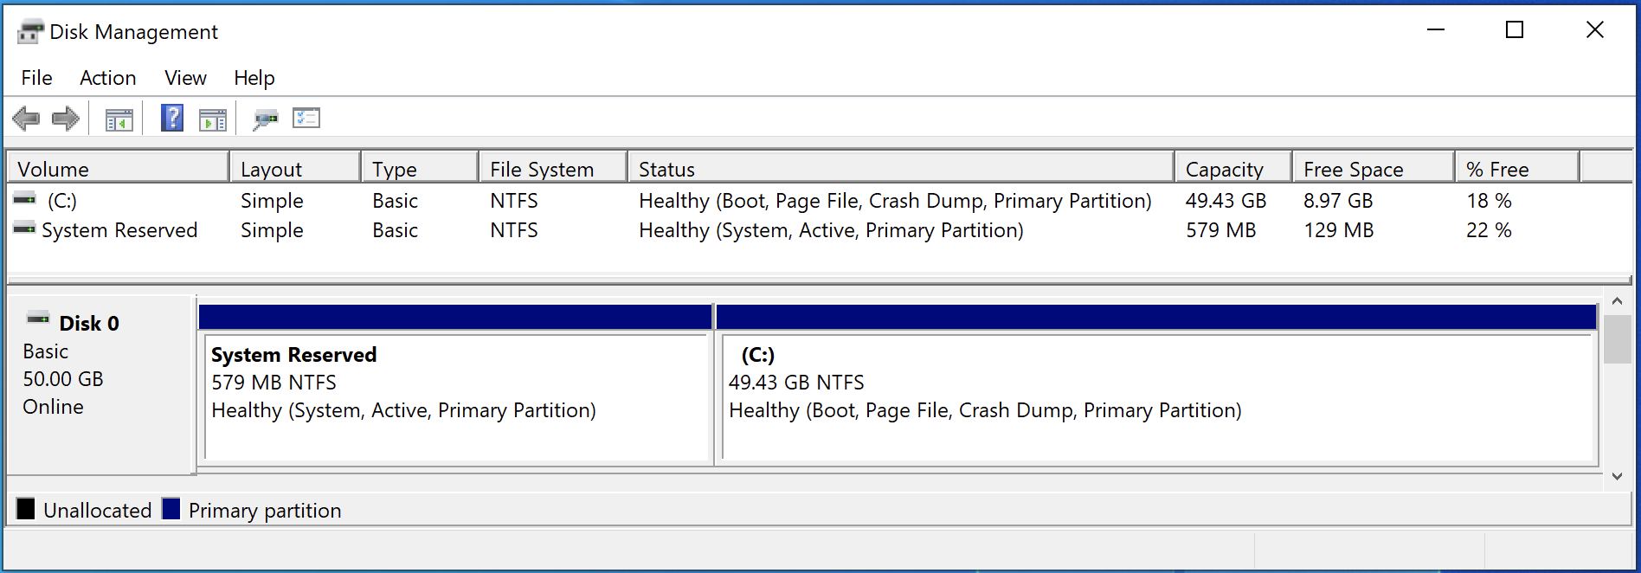The width and height of the screenshot is (1641, 573).
Task: Click the Back arrow toolbar icon
Action: [26, 119]
